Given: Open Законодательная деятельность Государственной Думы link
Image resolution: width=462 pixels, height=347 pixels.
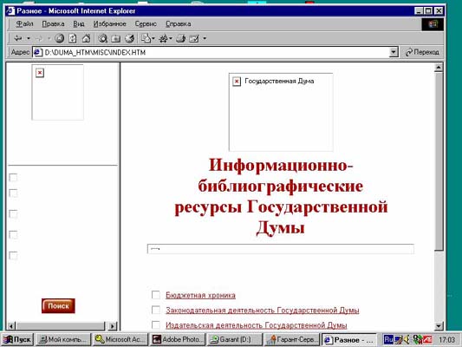Looking at the screenshot, I should coord(263,311).
